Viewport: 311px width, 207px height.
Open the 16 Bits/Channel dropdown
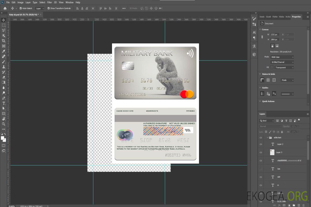(282, 62)
